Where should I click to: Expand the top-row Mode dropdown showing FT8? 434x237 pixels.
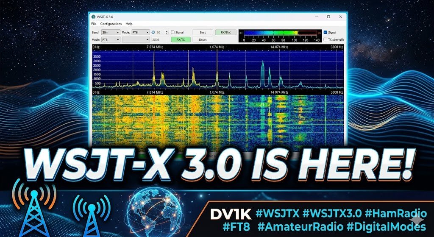tap(141, 32)
